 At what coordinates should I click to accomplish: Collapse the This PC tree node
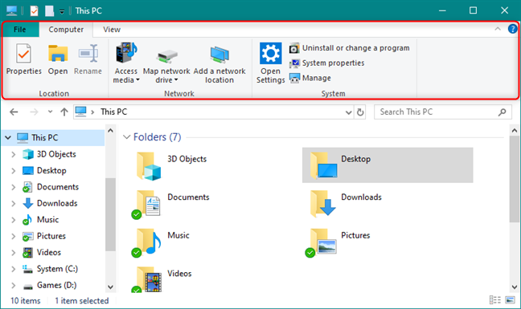point(8,137)
